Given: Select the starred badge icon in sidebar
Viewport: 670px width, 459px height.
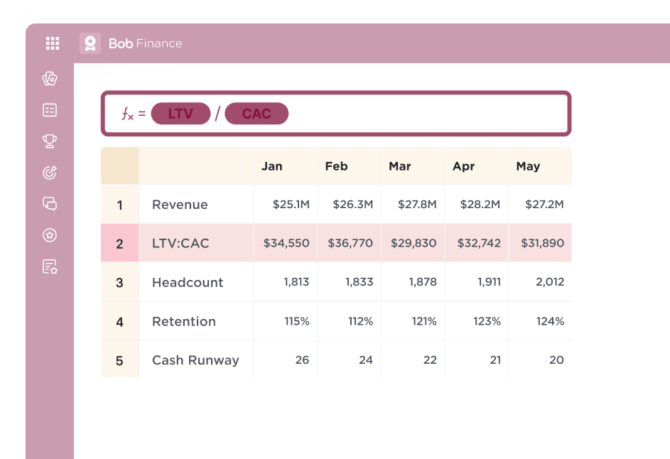Looking at the screenshot, I should tap(48, 235).
